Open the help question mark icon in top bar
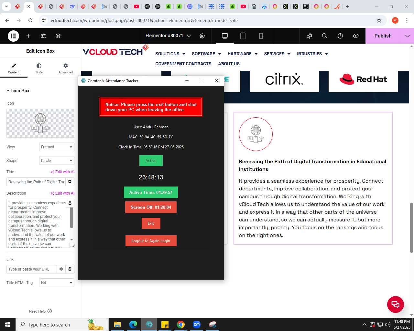The height and width of the screenshot is (331, 414). coord(340,36)
